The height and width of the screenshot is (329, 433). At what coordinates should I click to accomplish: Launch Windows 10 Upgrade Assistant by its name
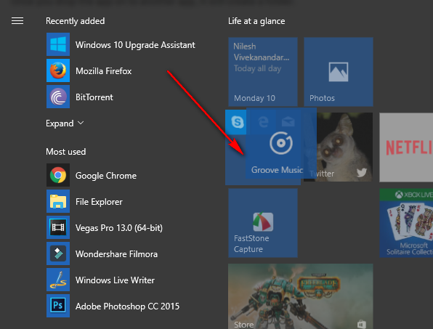click(x=135, y=45)
